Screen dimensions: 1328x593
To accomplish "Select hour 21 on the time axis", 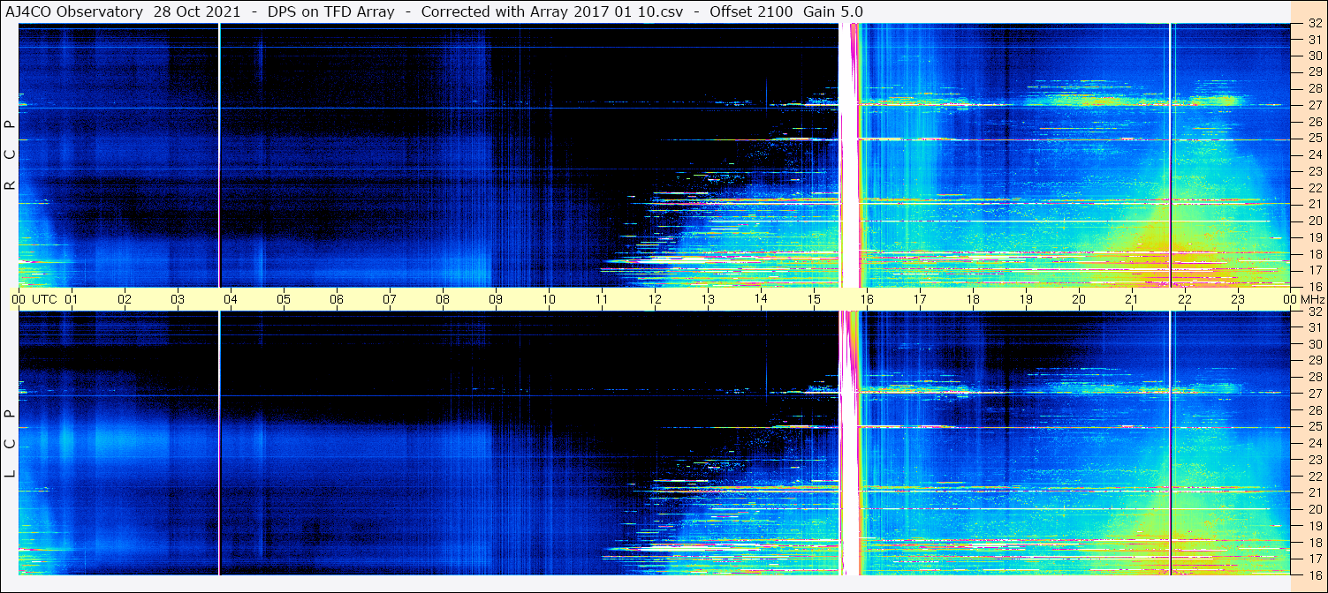I will [1132, 299].
